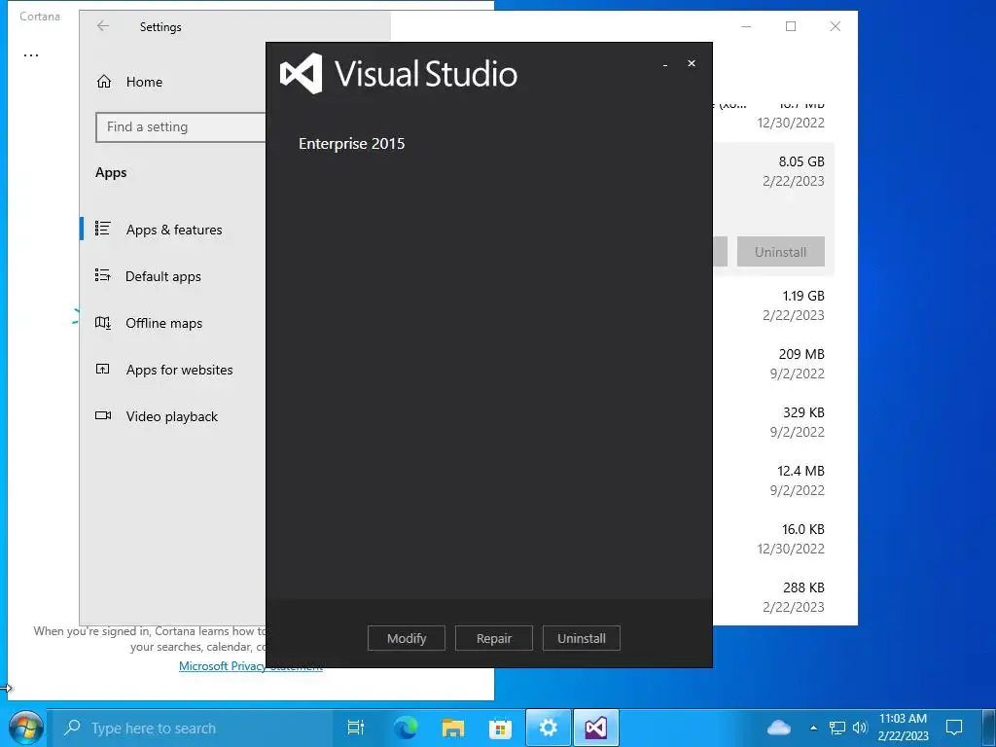This screenshot has height=747, width=996.
Task: Go back using Settings back arrow
Action: click(103, 26)
